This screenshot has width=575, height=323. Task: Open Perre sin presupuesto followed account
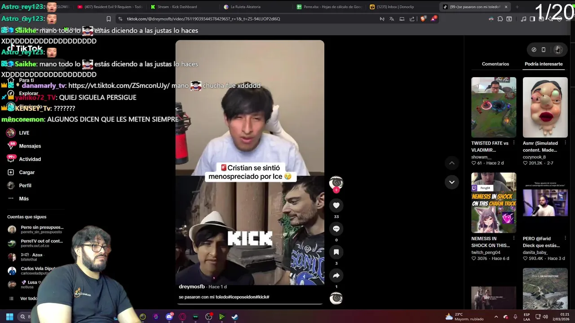36,230
